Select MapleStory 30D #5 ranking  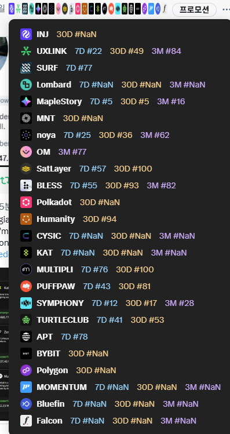tap(135, 101)
